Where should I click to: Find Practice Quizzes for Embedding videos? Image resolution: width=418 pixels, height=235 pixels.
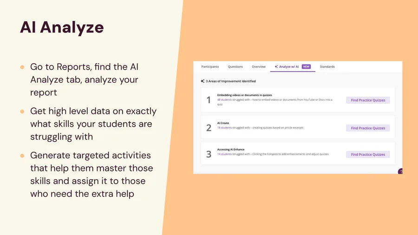pos(368,100)
